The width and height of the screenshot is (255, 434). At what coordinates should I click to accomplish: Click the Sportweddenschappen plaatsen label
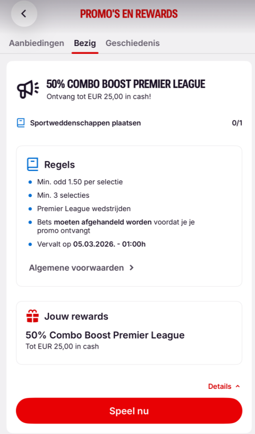pyautogui.click(x=85, y=123)
